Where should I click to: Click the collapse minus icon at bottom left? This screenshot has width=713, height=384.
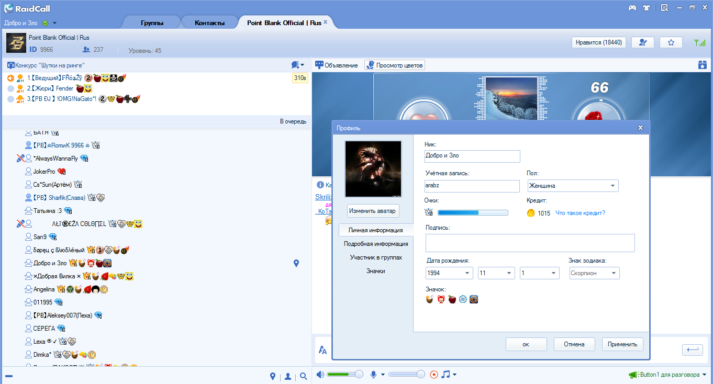[x=8, y=376]
